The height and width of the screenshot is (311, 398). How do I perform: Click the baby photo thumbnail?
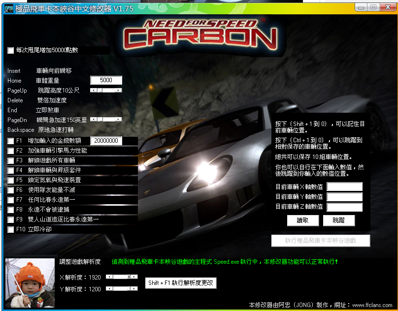tap(30, 283)
